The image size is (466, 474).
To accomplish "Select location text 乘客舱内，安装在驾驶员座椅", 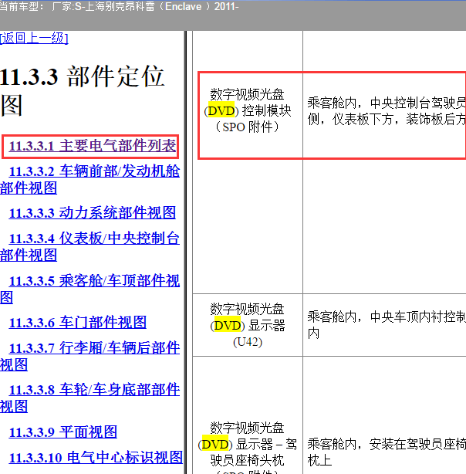I will pyautogui.click(x=387, y=452).
